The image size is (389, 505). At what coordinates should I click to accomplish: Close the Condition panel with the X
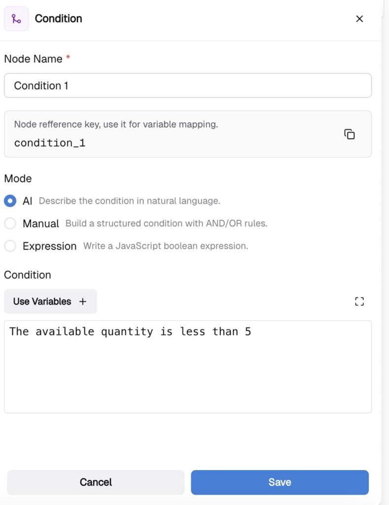[x=359, y=19]
